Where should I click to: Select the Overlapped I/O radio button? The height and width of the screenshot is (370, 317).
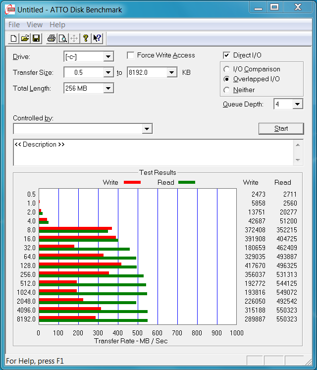pyautogui.click(x=226, y=79)
